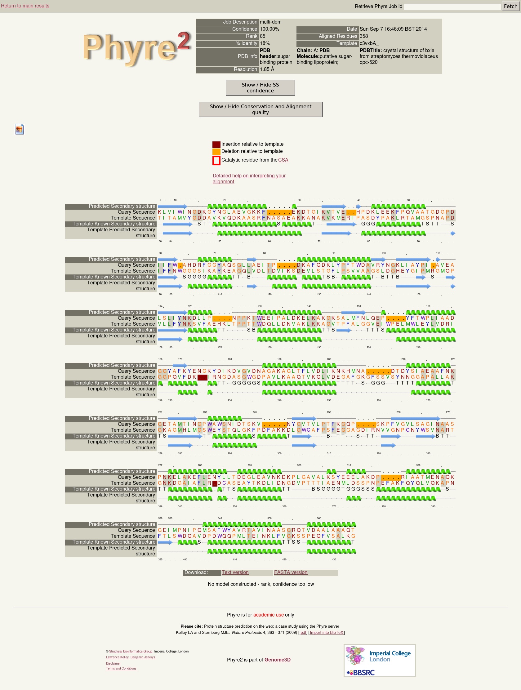Open the CSA link
The image size is (521, 690).
[283, 160]
